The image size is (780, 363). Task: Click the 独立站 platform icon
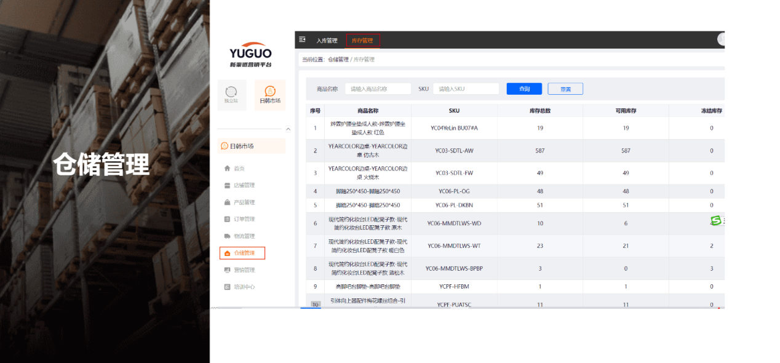click(231, 92)
